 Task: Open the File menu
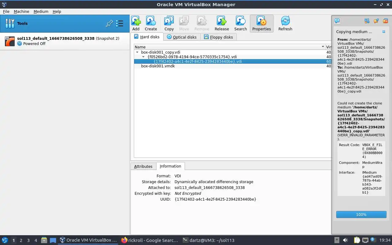coord(6,11)
